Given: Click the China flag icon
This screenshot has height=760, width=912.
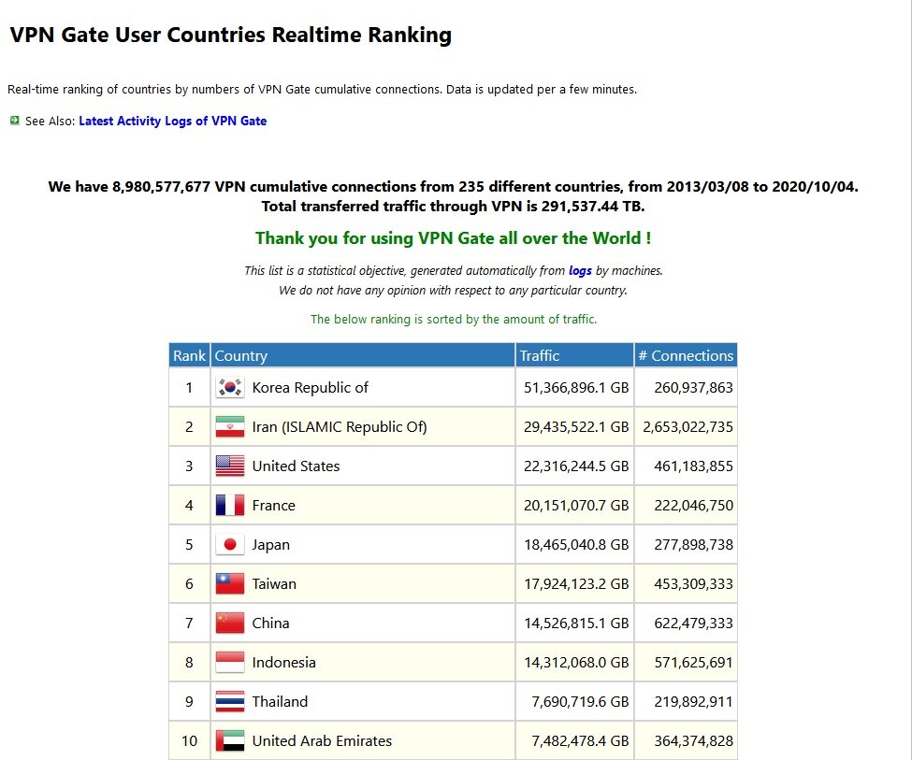Looking at the screenshot, I should coord(229,624).
